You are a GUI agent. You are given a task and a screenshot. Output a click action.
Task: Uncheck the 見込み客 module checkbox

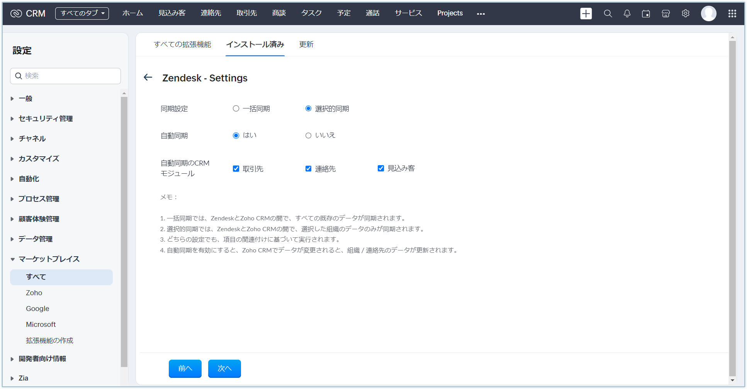tap(381, 168)
